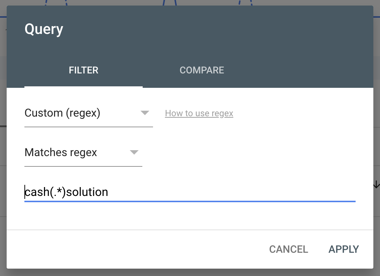Place cursor on the word "cash"
This screenshot has width=380, height=276.
37,192
